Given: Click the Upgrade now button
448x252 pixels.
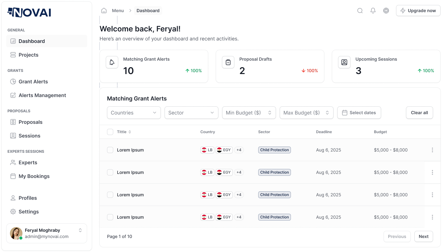Looking at the screenshot, I should click(418, 11).
